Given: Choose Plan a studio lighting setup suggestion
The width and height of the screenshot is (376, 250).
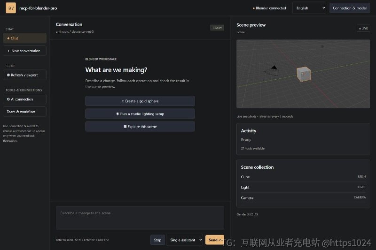Looking at the screenshot, I should point(140,114).
